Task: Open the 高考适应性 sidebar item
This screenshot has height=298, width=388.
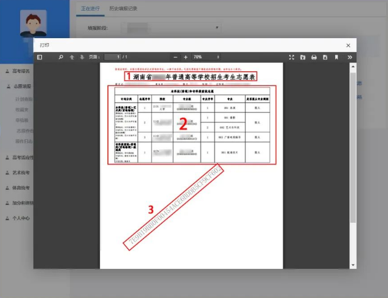Action: click(23, 158)
